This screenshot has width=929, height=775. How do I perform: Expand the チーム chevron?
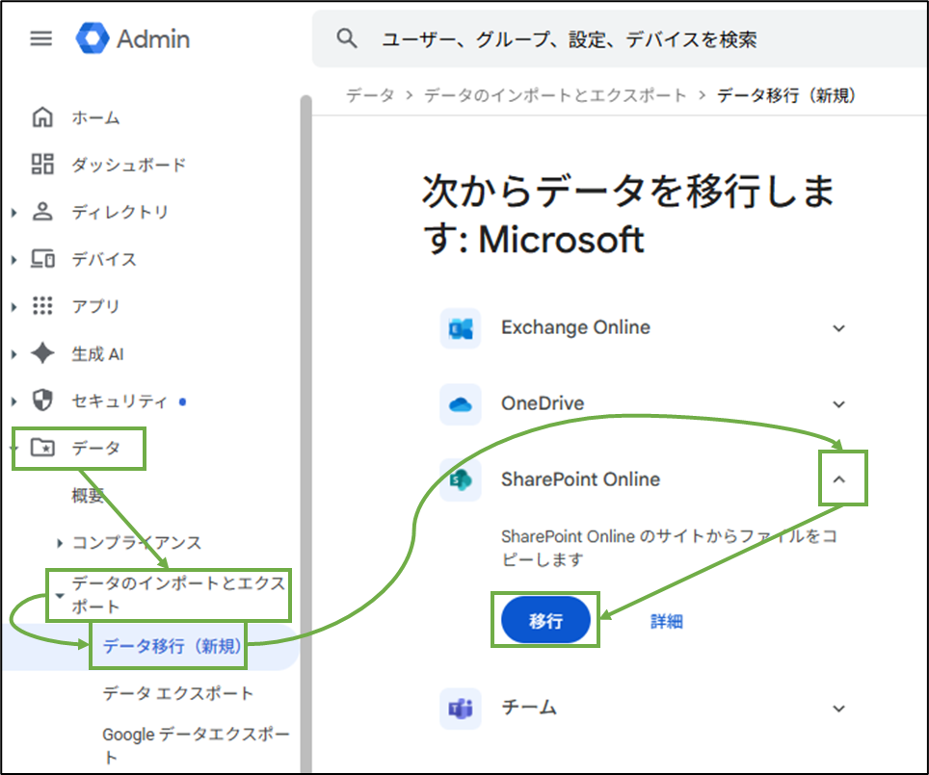coord(839,709)
